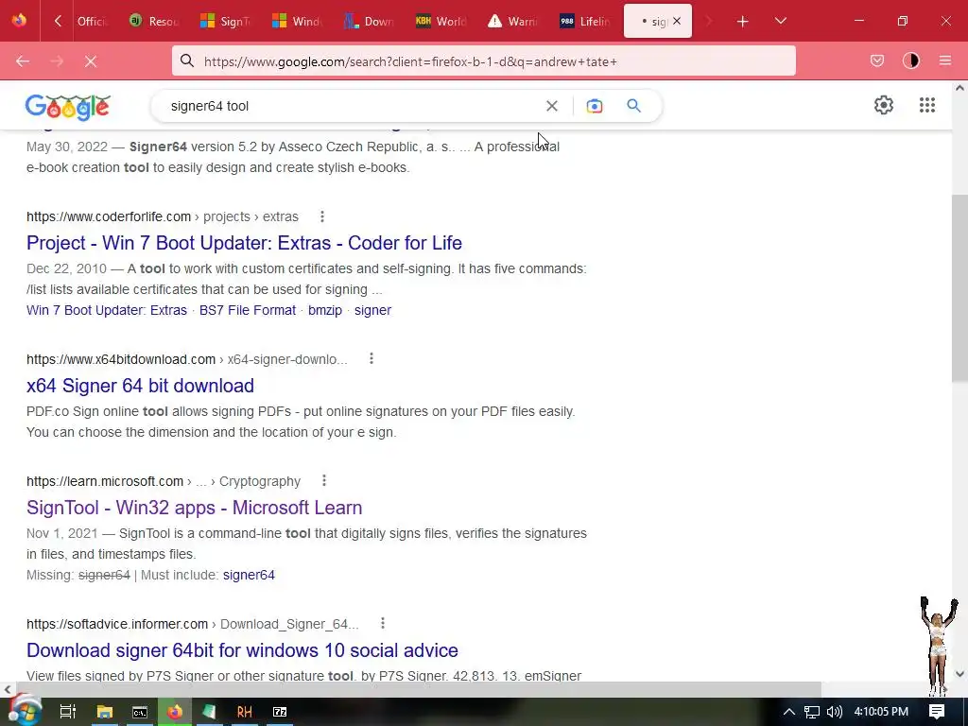Click the Must include signer64 link

[x=249, y=575]
